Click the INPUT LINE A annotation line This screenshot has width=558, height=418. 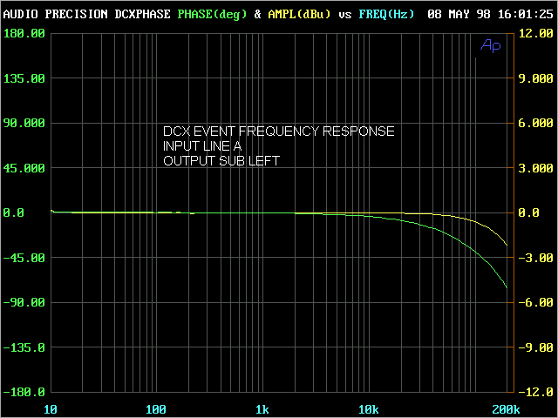coord(202,146)
